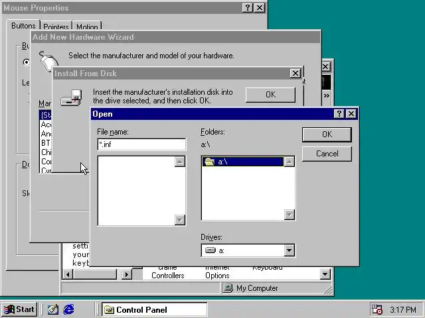Cancel the Open dialog
Viewport: 425px width, 318px height.
327,154
